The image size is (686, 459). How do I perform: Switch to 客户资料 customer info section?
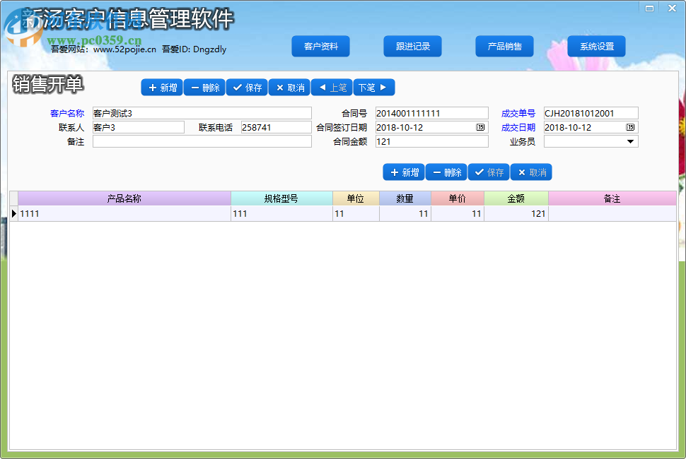tap(320, 46)
